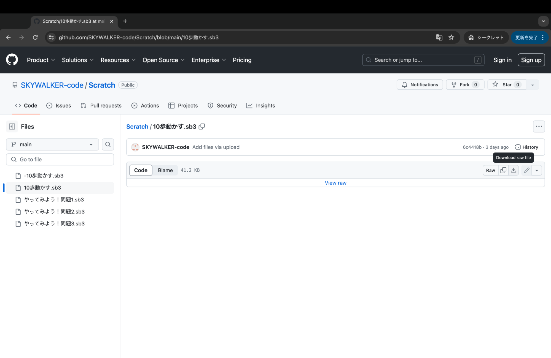This screenshot has width=551, height=358.
Task: Star the repository
Action: pyautogui.click(x=507, y=85)
